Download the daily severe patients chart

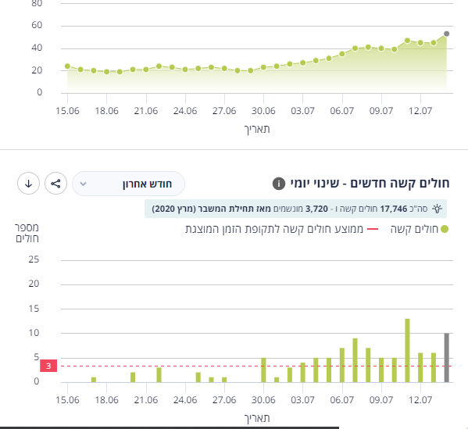[x=28, y=184]
